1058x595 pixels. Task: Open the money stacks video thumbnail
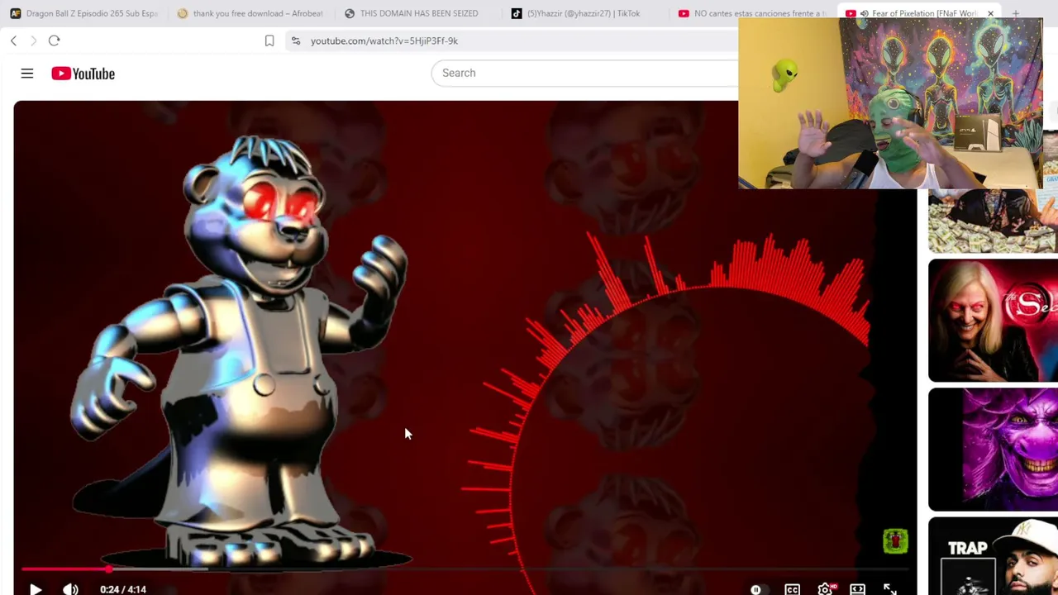[x=993, y=221]
